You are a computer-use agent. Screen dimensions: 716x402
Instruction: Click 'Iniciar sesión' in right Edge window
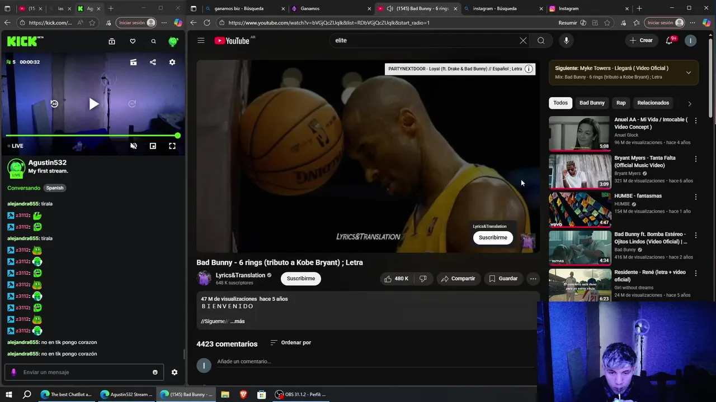pyautogui.click(x=665, y=23)
